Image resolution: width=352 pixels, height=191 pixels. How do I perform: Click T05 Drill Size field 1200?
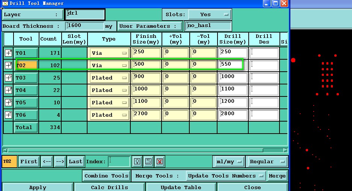pos(233,102)
